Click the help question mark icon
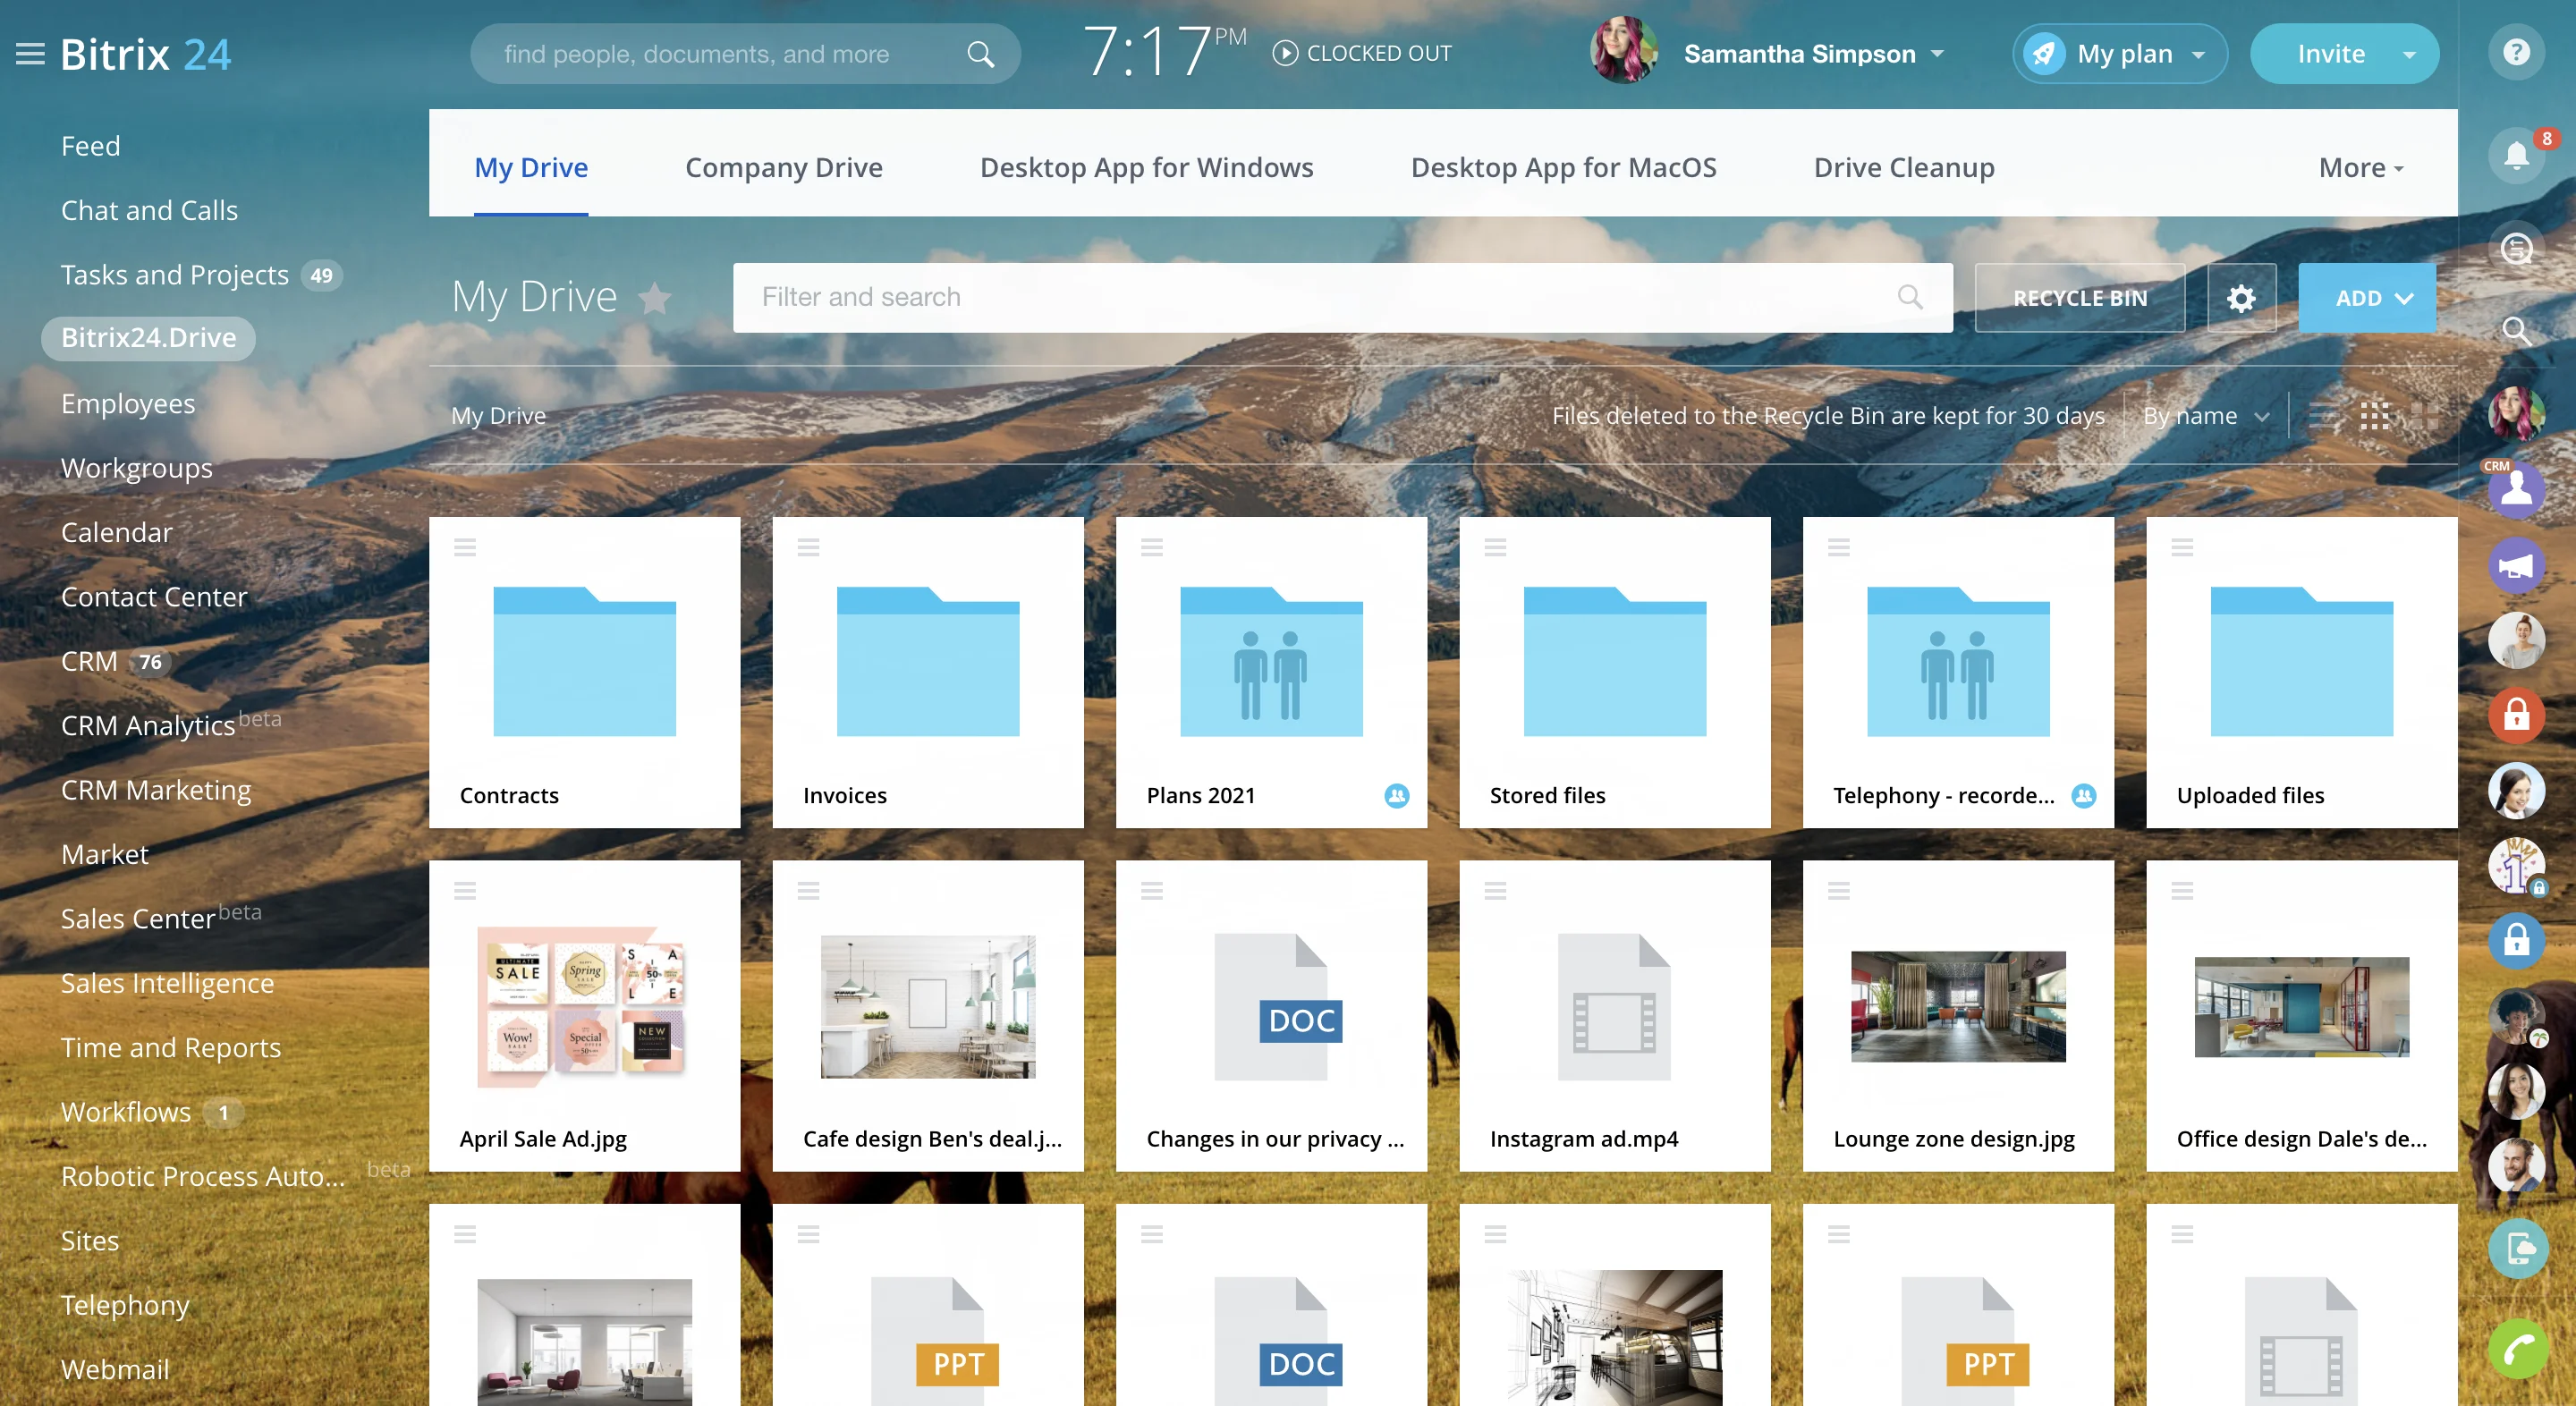 2515,52
